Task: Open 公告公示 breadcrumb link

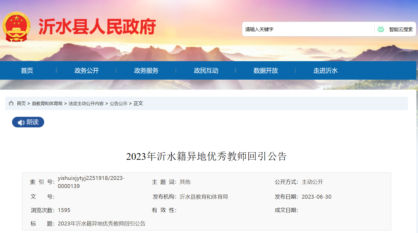Action: (x=119, y=103)
